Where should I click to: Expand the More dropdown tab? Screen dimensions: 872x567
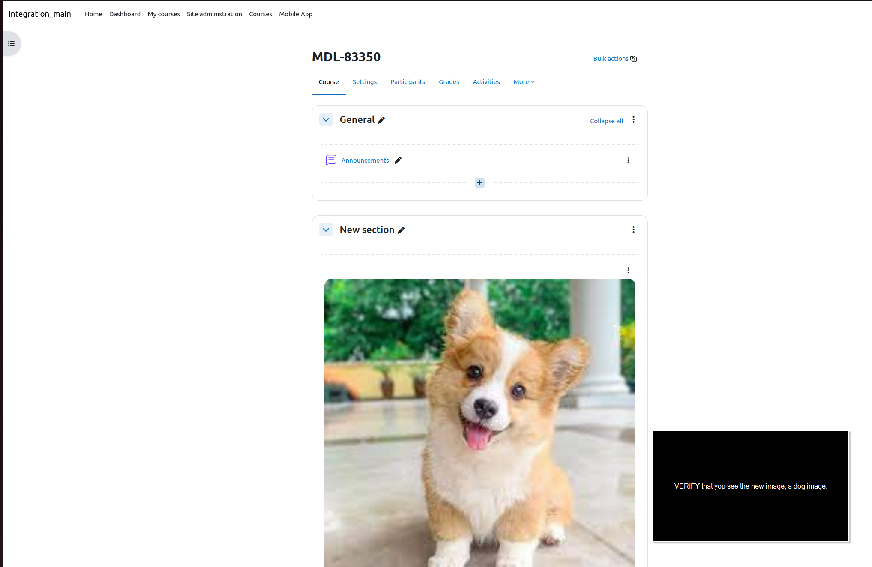[524, 82]
